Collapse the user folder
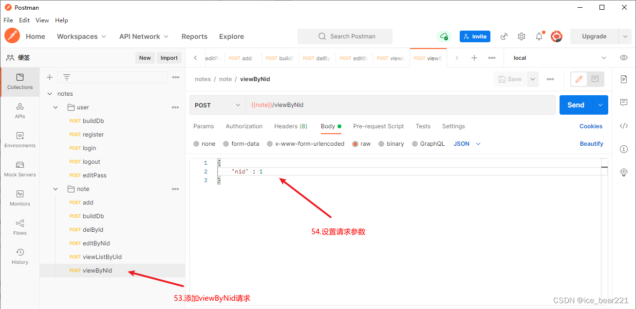Image resolution: width=636 pixels, height=309 pixels. click(56, 107)
